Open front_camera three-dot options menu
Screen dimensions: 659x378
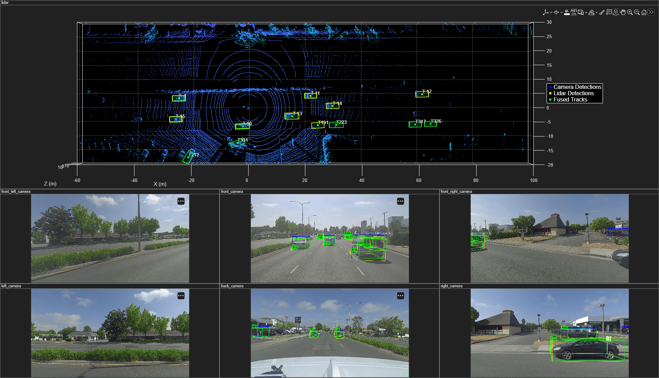coord(400,201)
